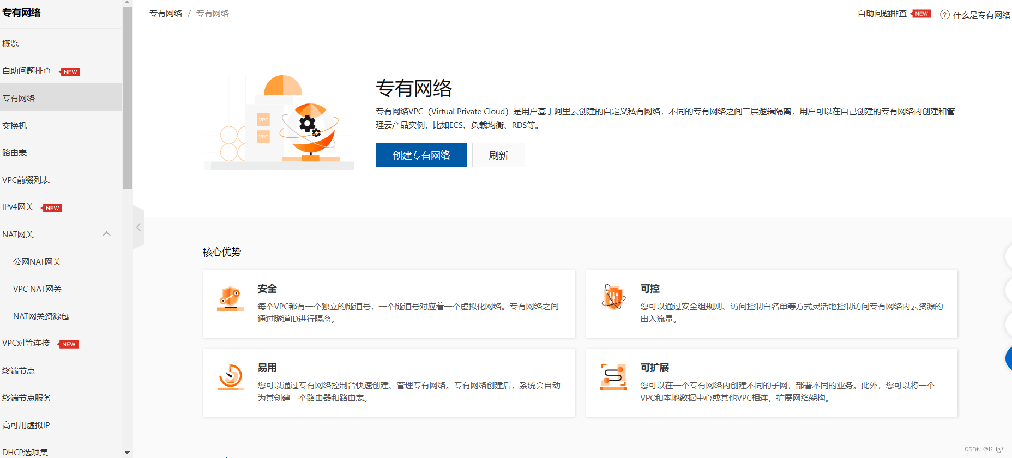Click the 核心优势 section heading
The height and width of the screenshot is (458, 1012).
[x=222, y=252]
